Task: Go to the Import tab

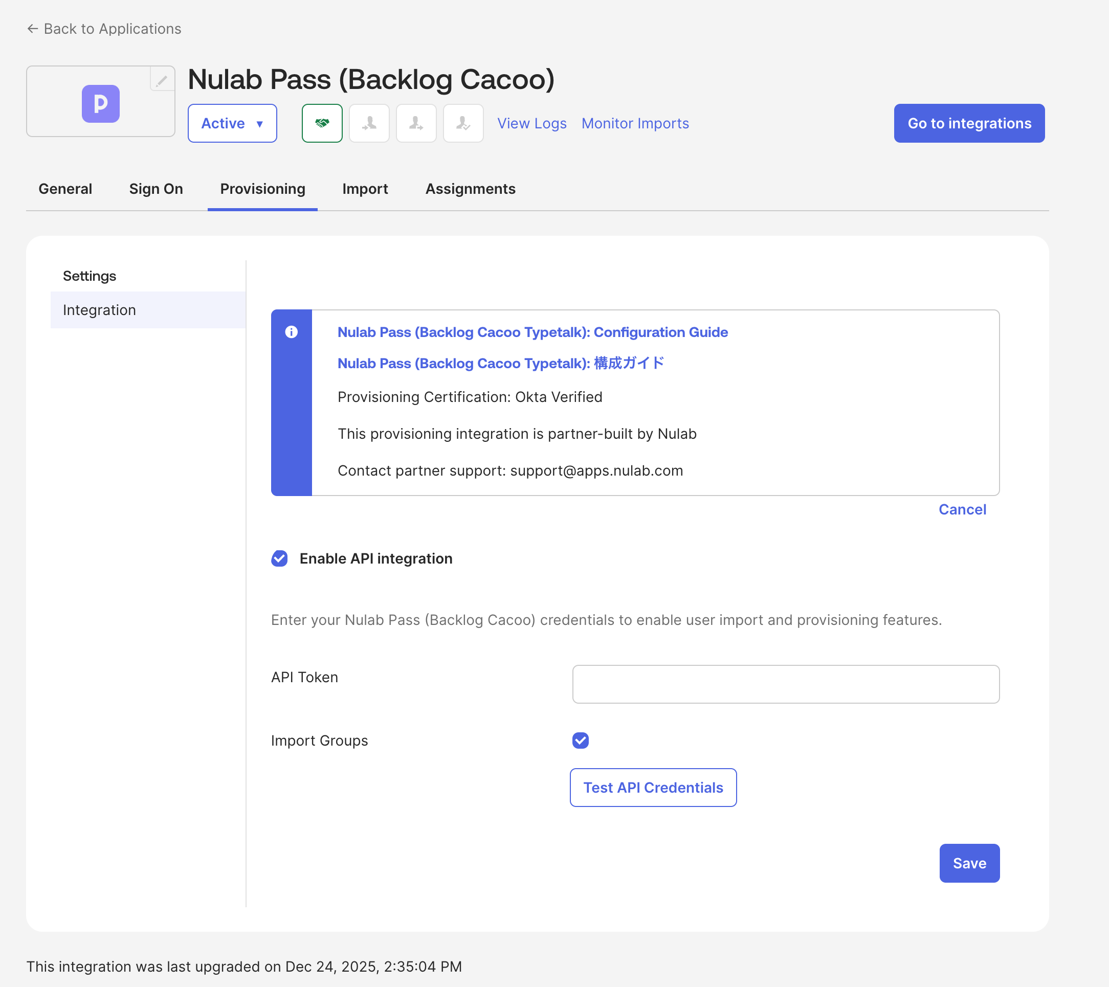Action: pos(365,189)
